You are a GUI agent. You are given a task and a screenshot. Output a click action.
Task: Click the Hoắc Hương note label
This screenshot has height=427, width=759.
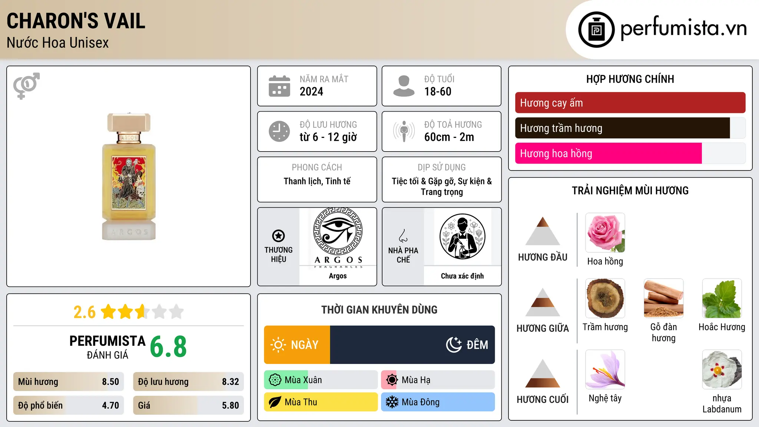click(x=722, y=327)
